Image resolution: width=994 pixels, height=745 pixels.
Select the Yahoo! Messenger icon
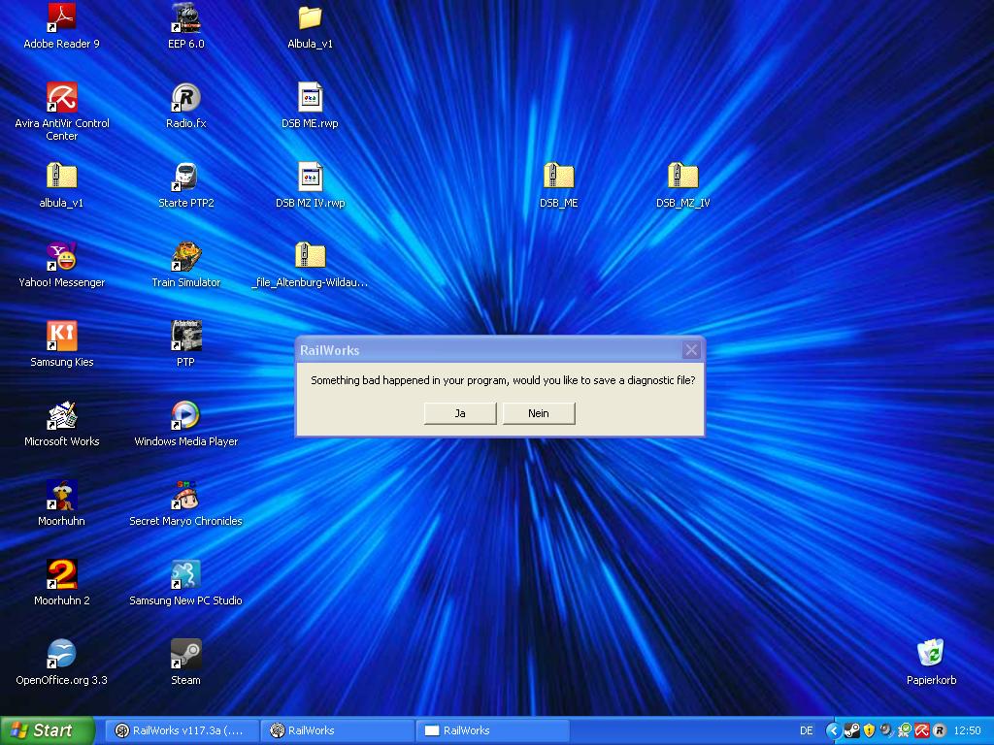[61, 265]
